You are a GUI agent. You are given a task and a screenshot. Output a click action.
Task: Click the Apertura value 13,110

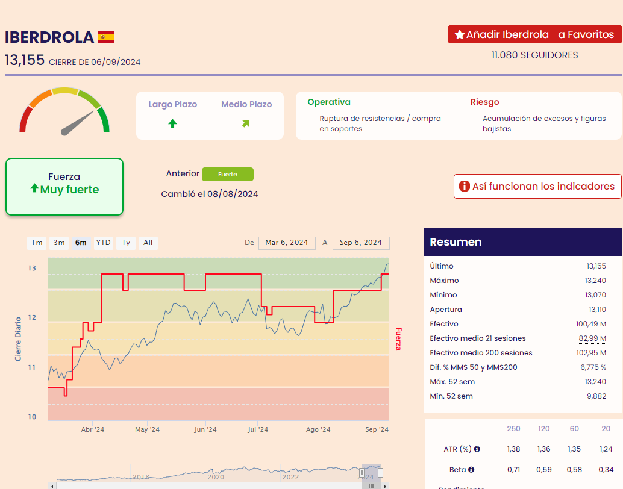[x=597, y=310]
